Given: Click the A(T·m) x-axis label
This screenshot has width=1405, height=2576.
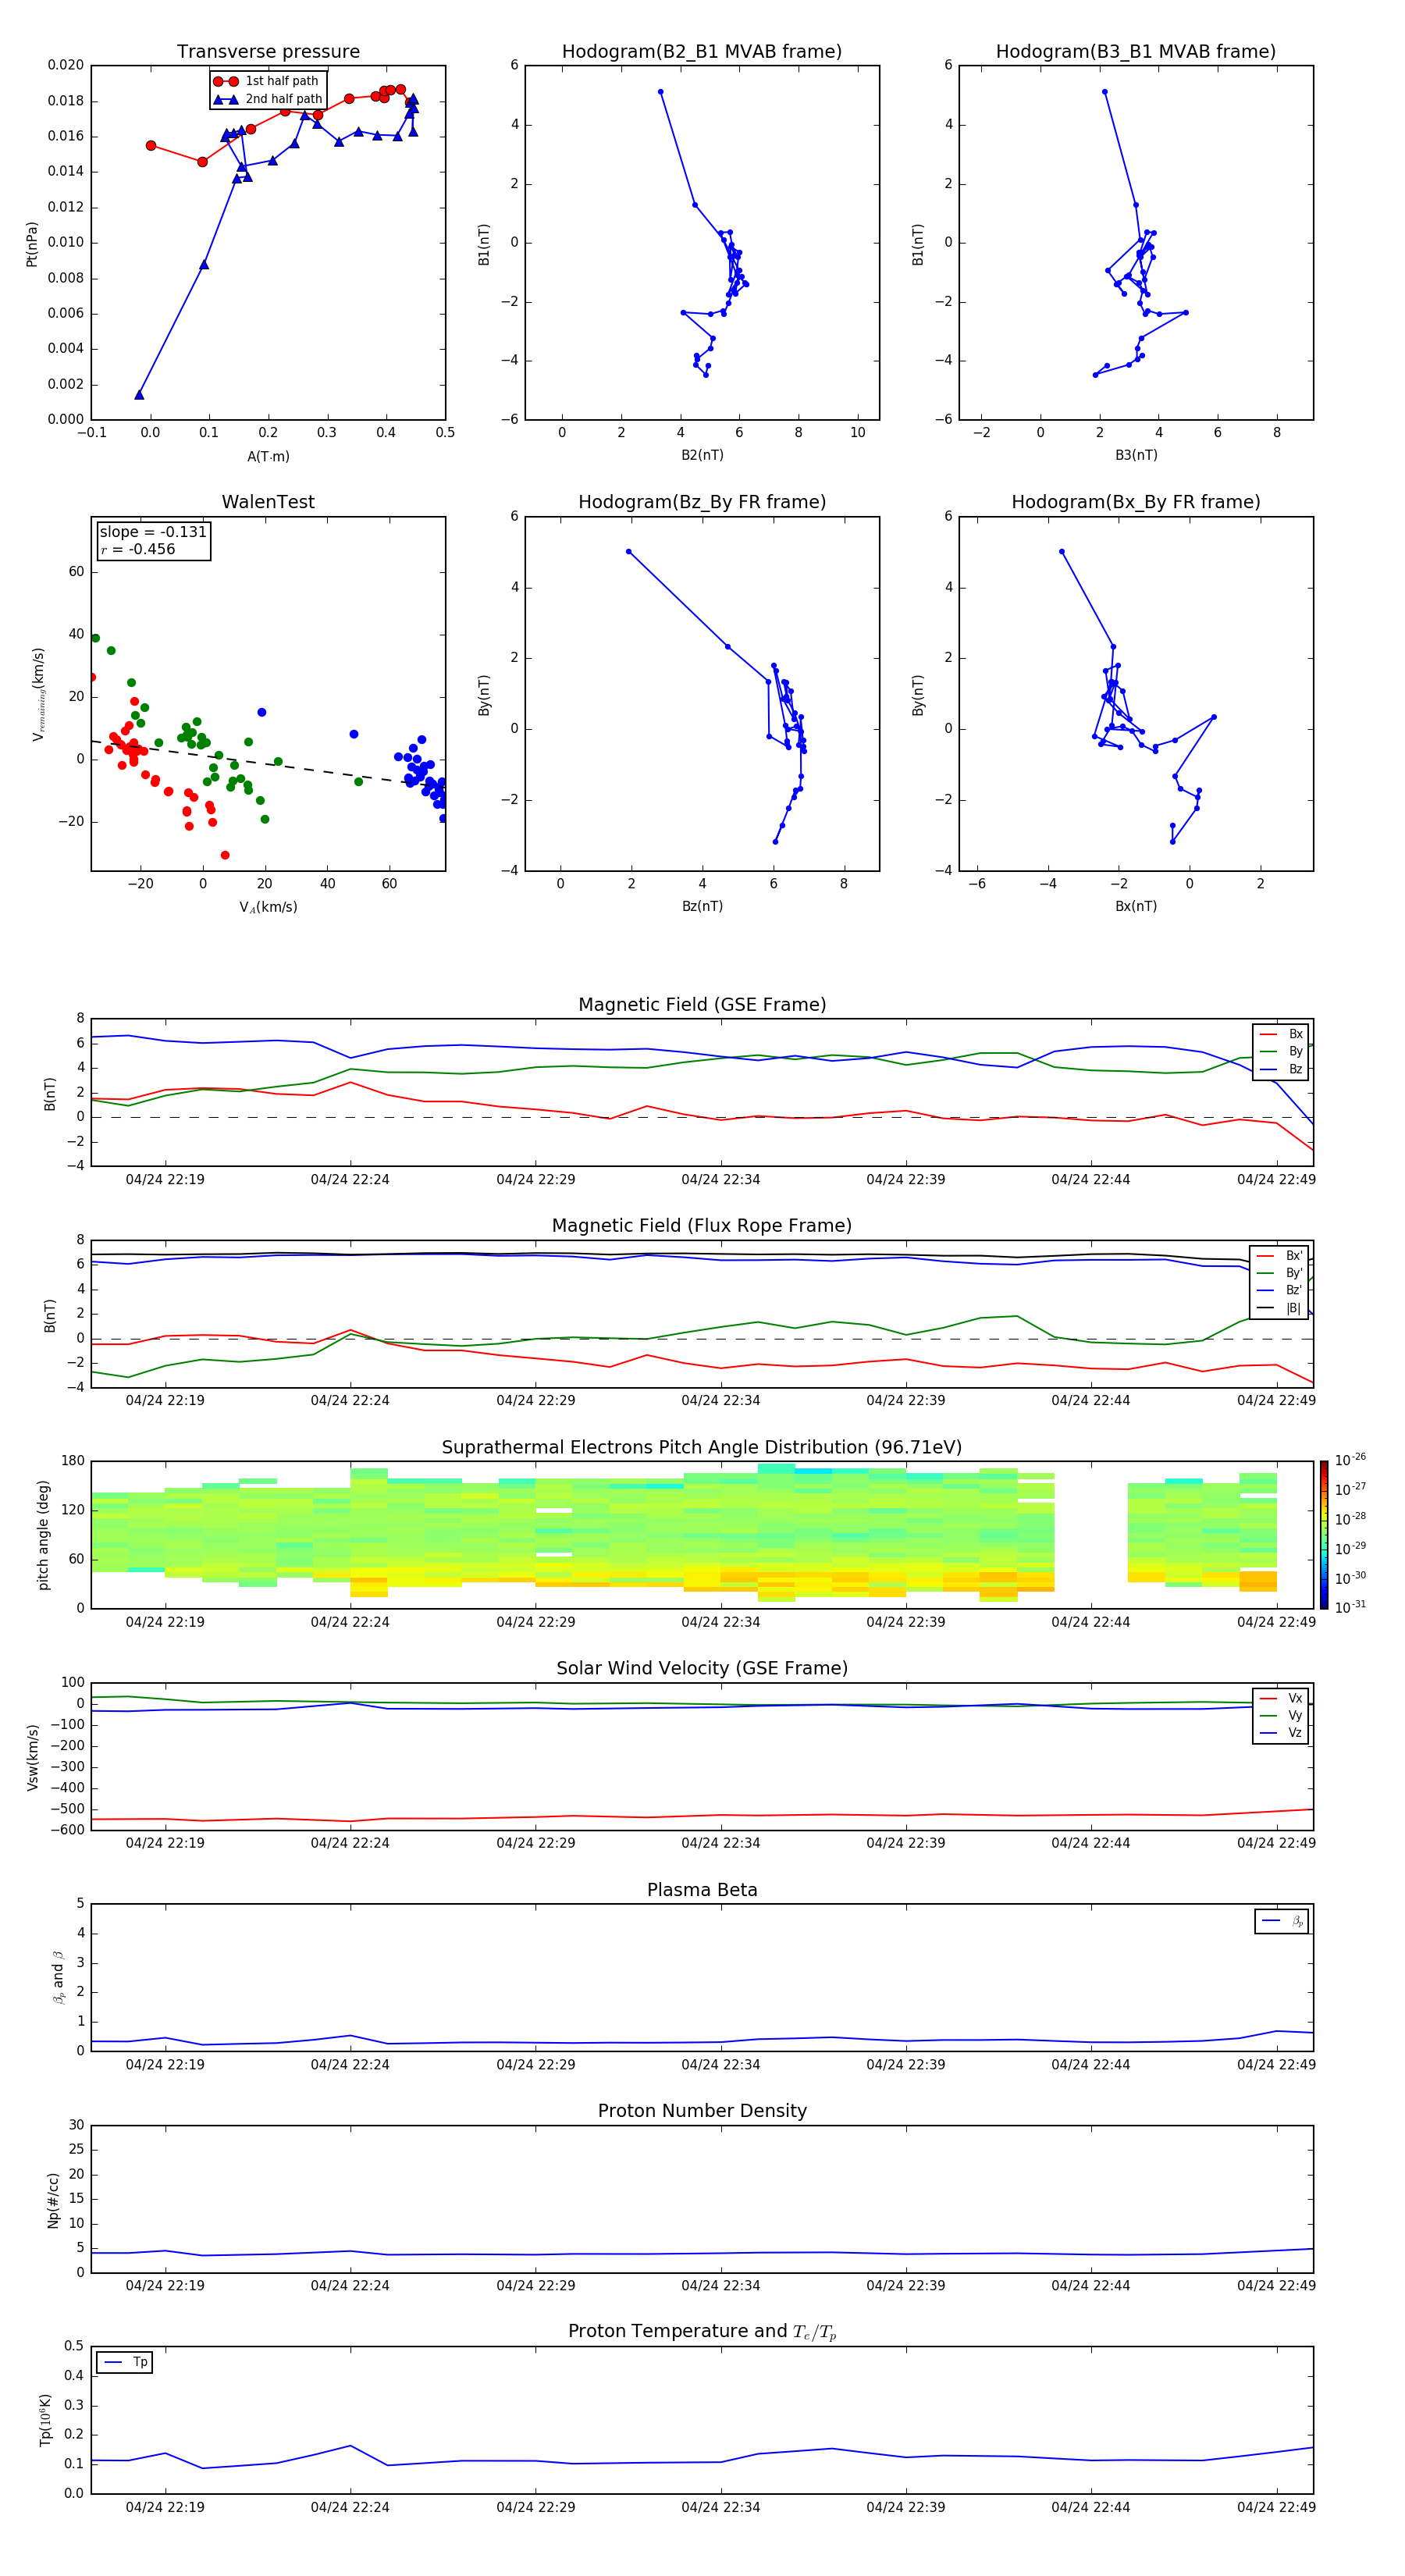Looking at the screenshot, I should point(268,457).
